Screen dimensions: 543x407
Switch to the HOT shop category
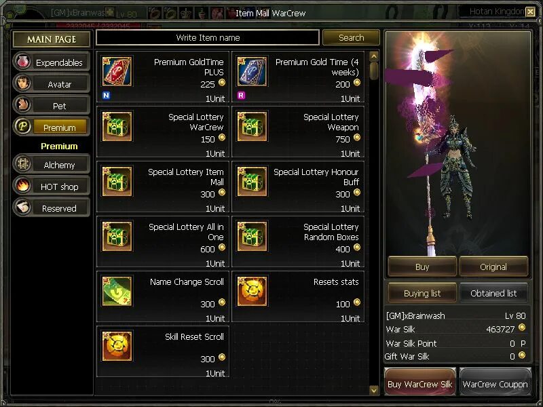[x=52, y=186]
